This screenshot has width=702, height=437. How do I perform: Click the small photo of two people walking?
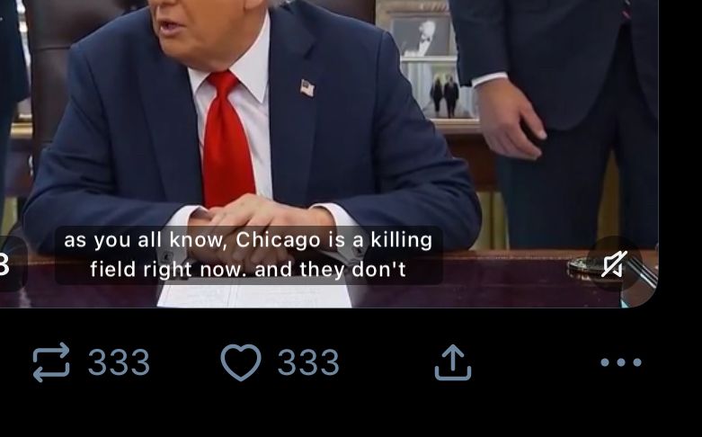(x=444, y=96)
